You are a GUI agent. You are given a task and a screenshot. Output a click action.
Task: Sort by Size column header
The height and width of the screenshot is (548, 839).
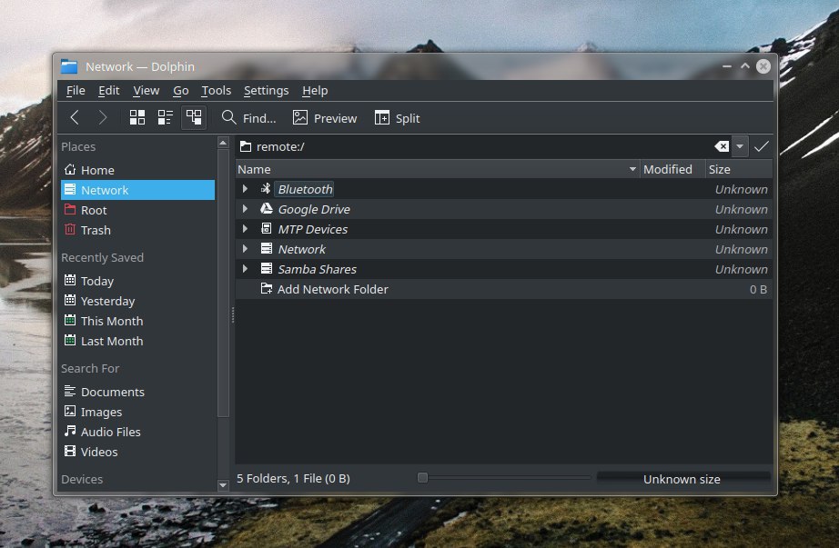[x=739, y=169]
